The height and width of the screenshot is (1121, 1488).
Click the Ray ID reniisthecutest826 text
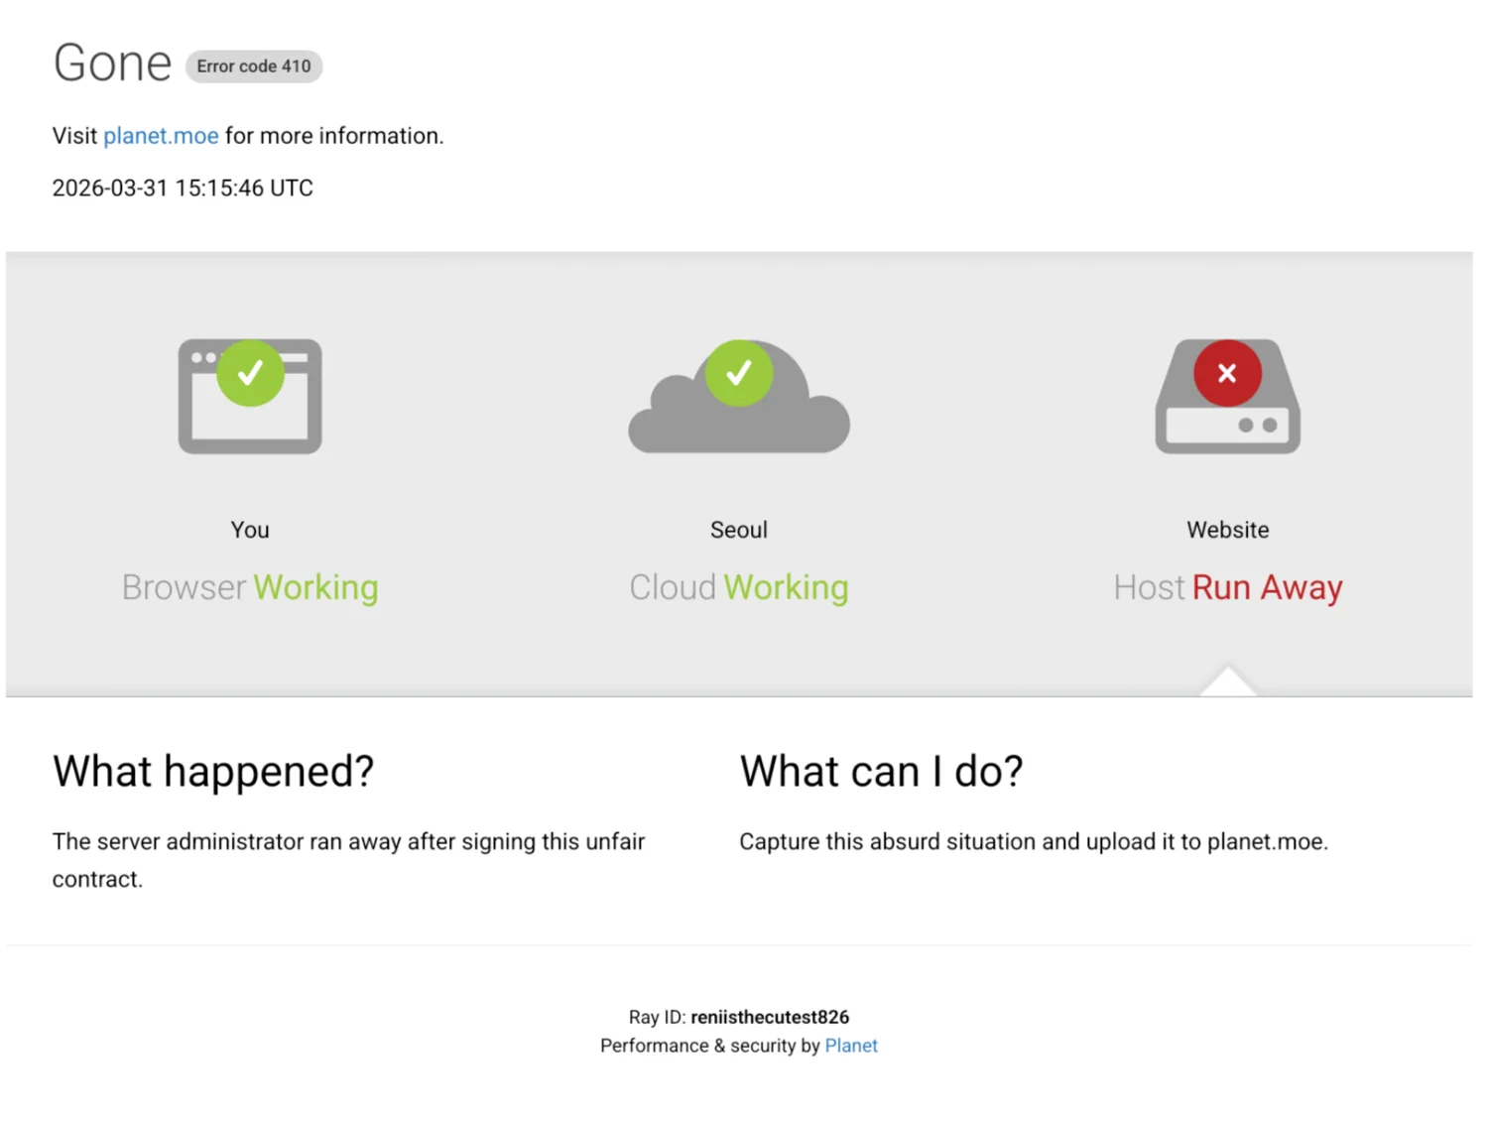739,1017
